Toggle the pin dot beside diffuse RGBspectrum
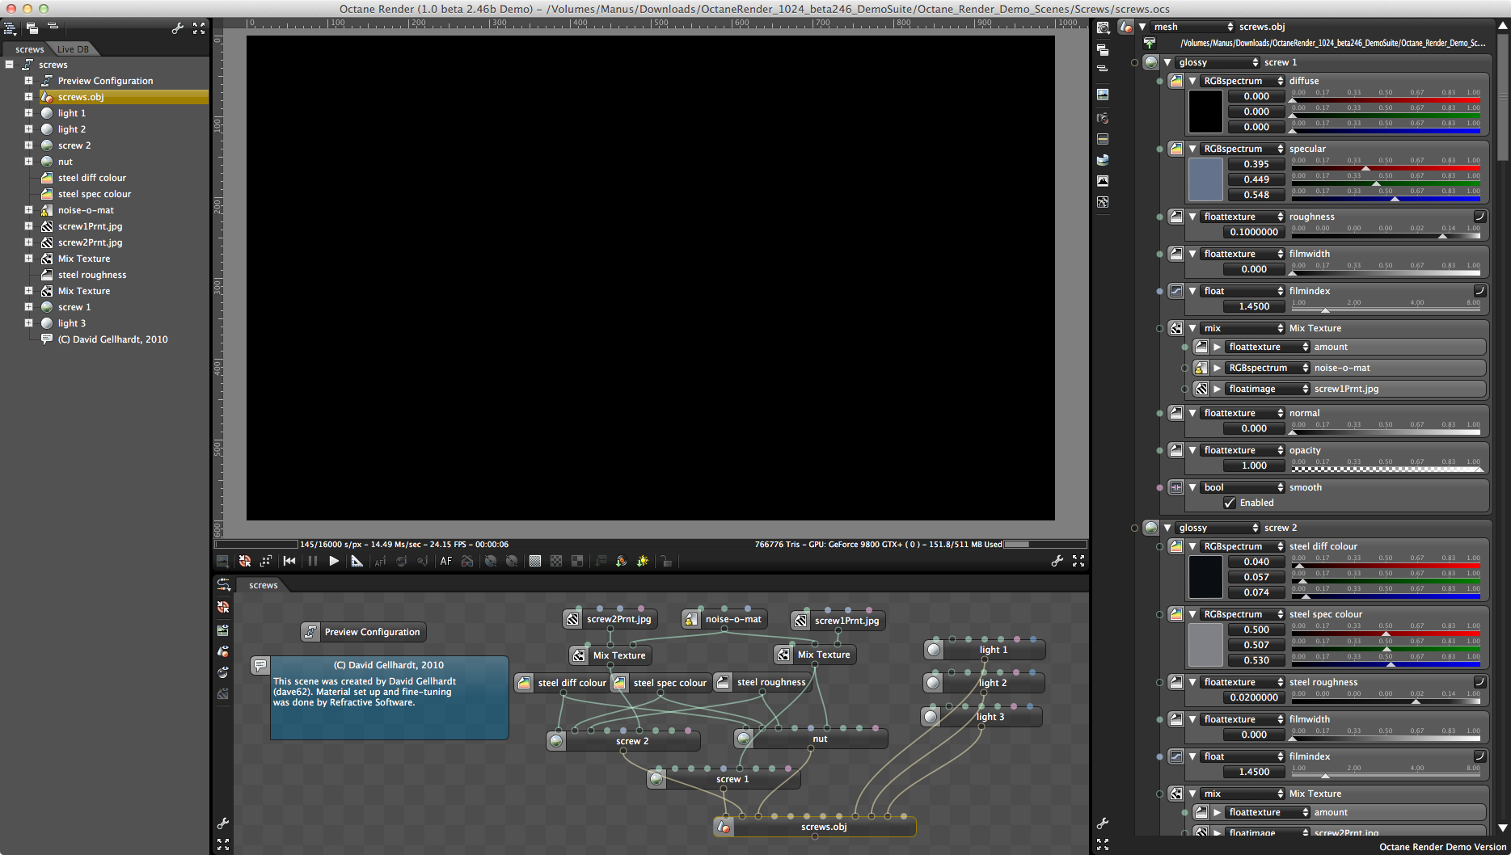Screen dimensions: 1511x855 click(x=1160, y=81)
